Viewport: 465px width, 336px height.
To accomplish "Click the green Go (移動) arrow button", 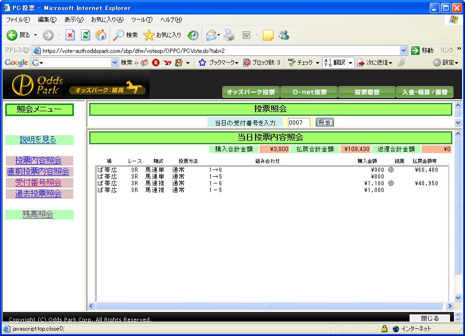I will coord(415,51).
